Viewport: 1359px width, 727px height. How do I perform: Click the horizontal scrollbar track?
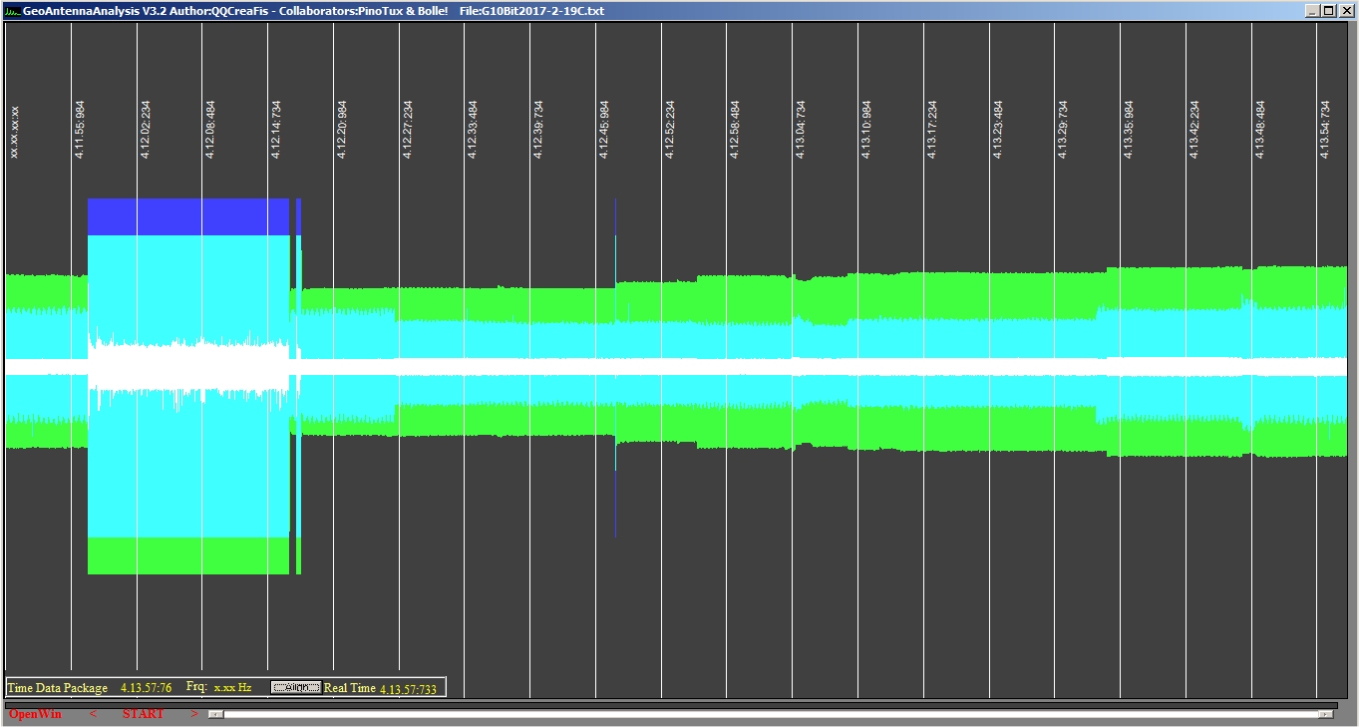click(770, 714)
